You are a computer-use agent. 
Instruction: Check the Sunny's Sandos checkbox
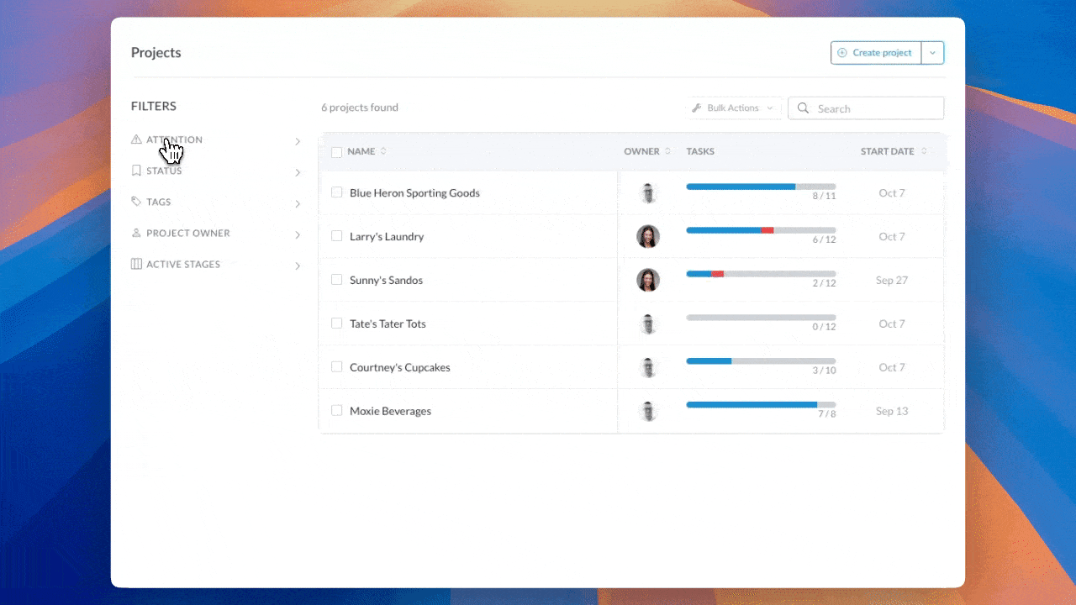coord(336,280)
